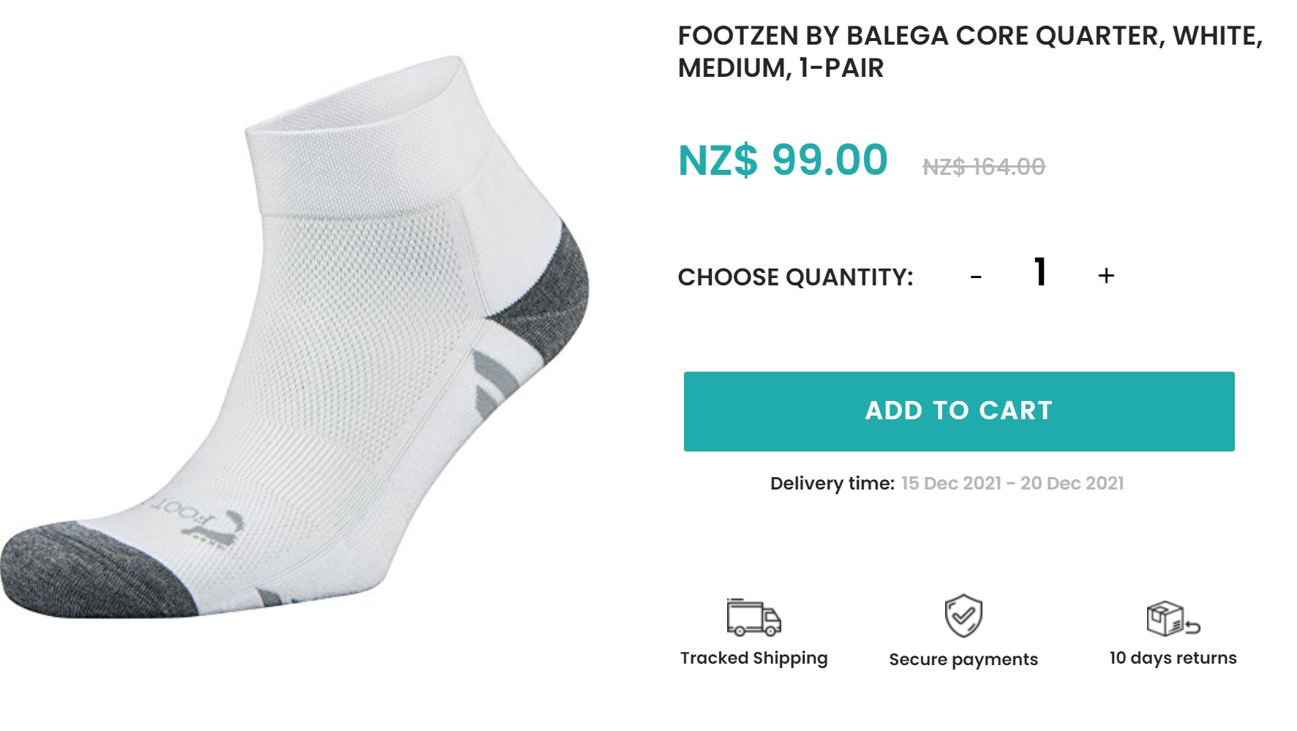Click the NZ$ 99.00 sale price
1297x731 pixels.
point(783,160)
